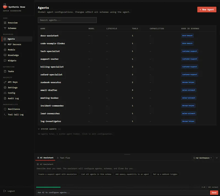This screenshot has height=196, width=220.
Task: Click the Config sliders icon
Action: [x=5, y=93]
